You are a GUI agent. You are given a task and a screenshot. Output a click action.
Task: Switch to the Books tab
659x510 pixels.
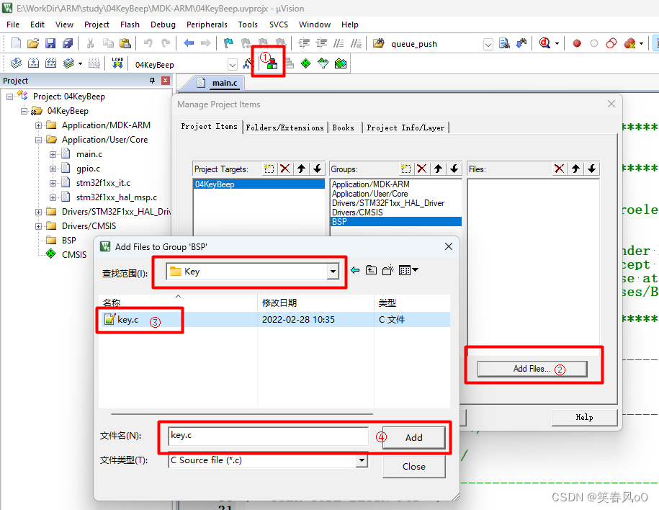[344, 127]
